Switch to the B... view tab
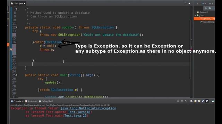 pos(205,3)
